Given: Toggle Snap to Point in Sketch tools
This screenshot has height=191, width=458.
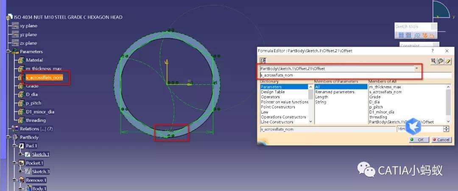Looking at the screenshot, I should [408, 35].
